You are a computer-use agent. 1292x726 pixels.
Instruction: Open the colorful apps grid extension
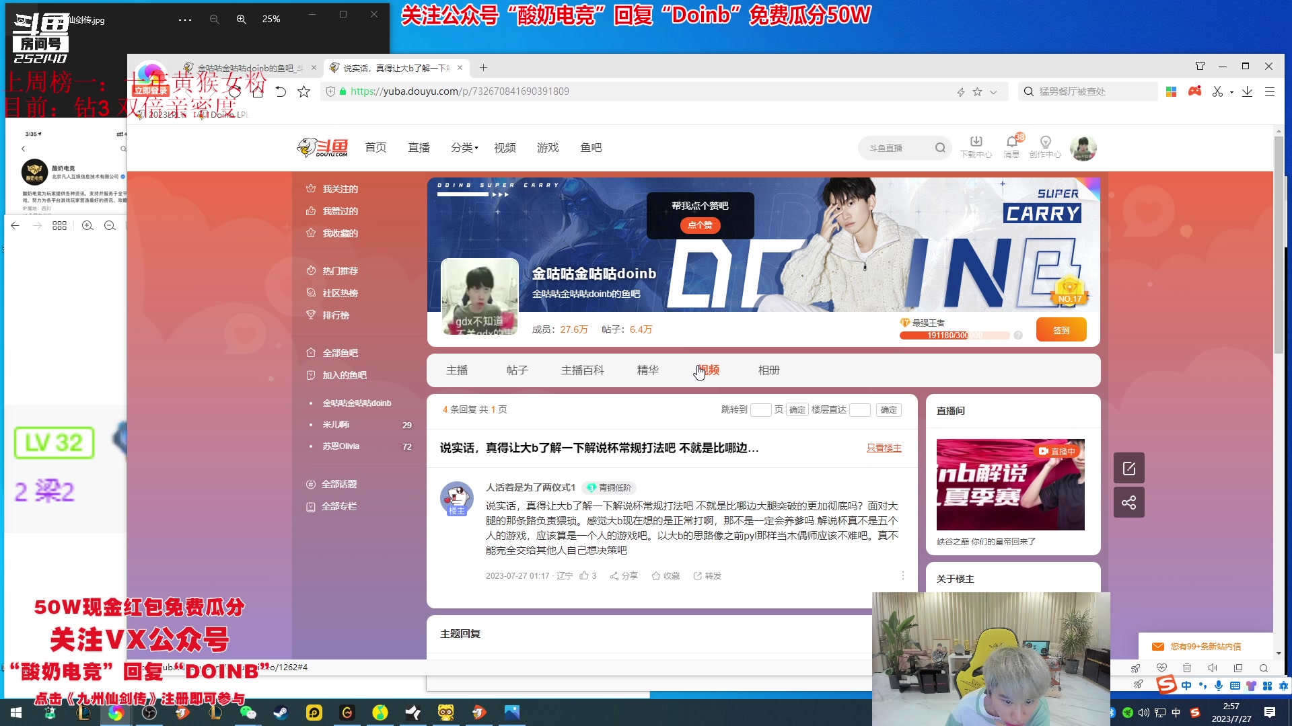1171,91
